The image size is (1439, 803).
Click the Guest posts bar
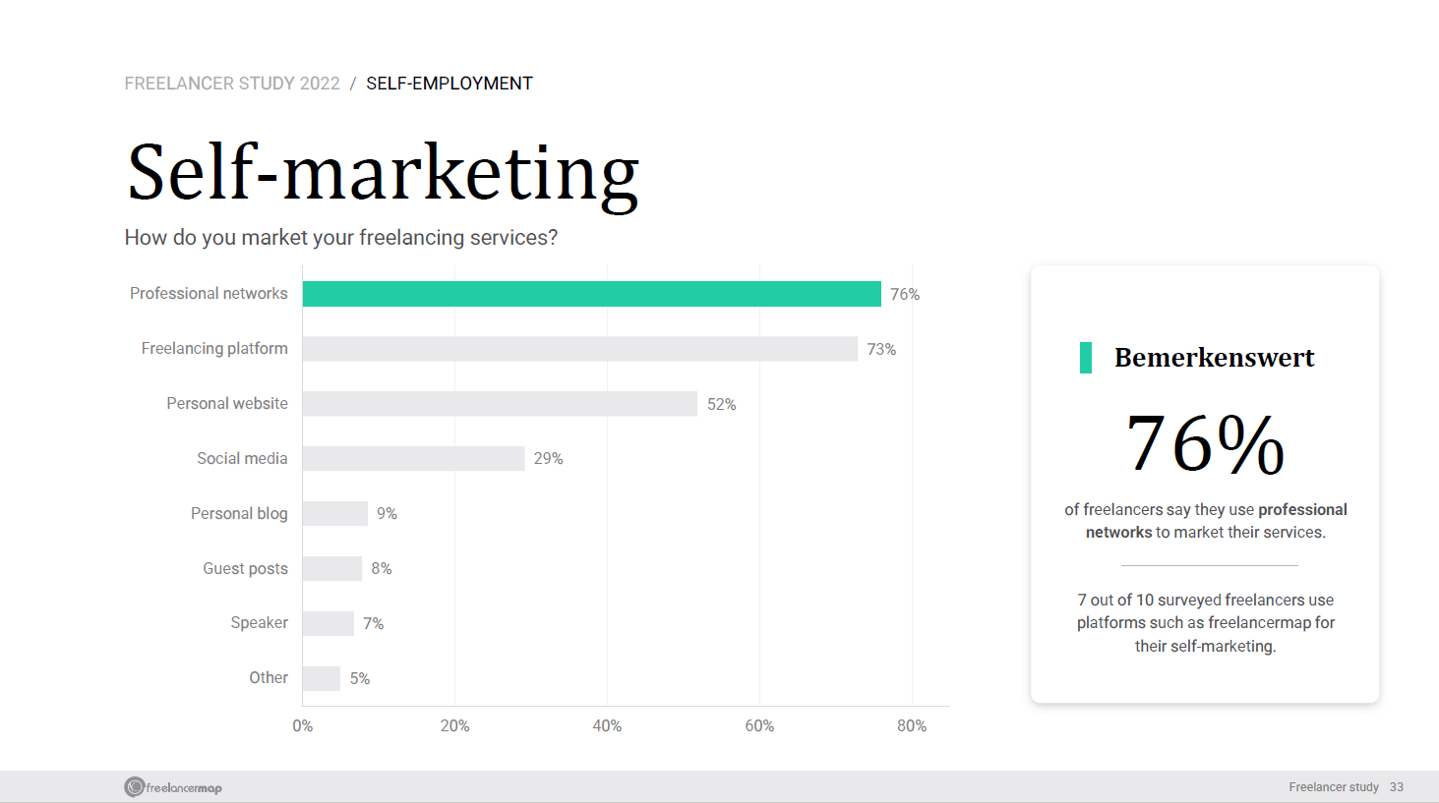[332, 569]
